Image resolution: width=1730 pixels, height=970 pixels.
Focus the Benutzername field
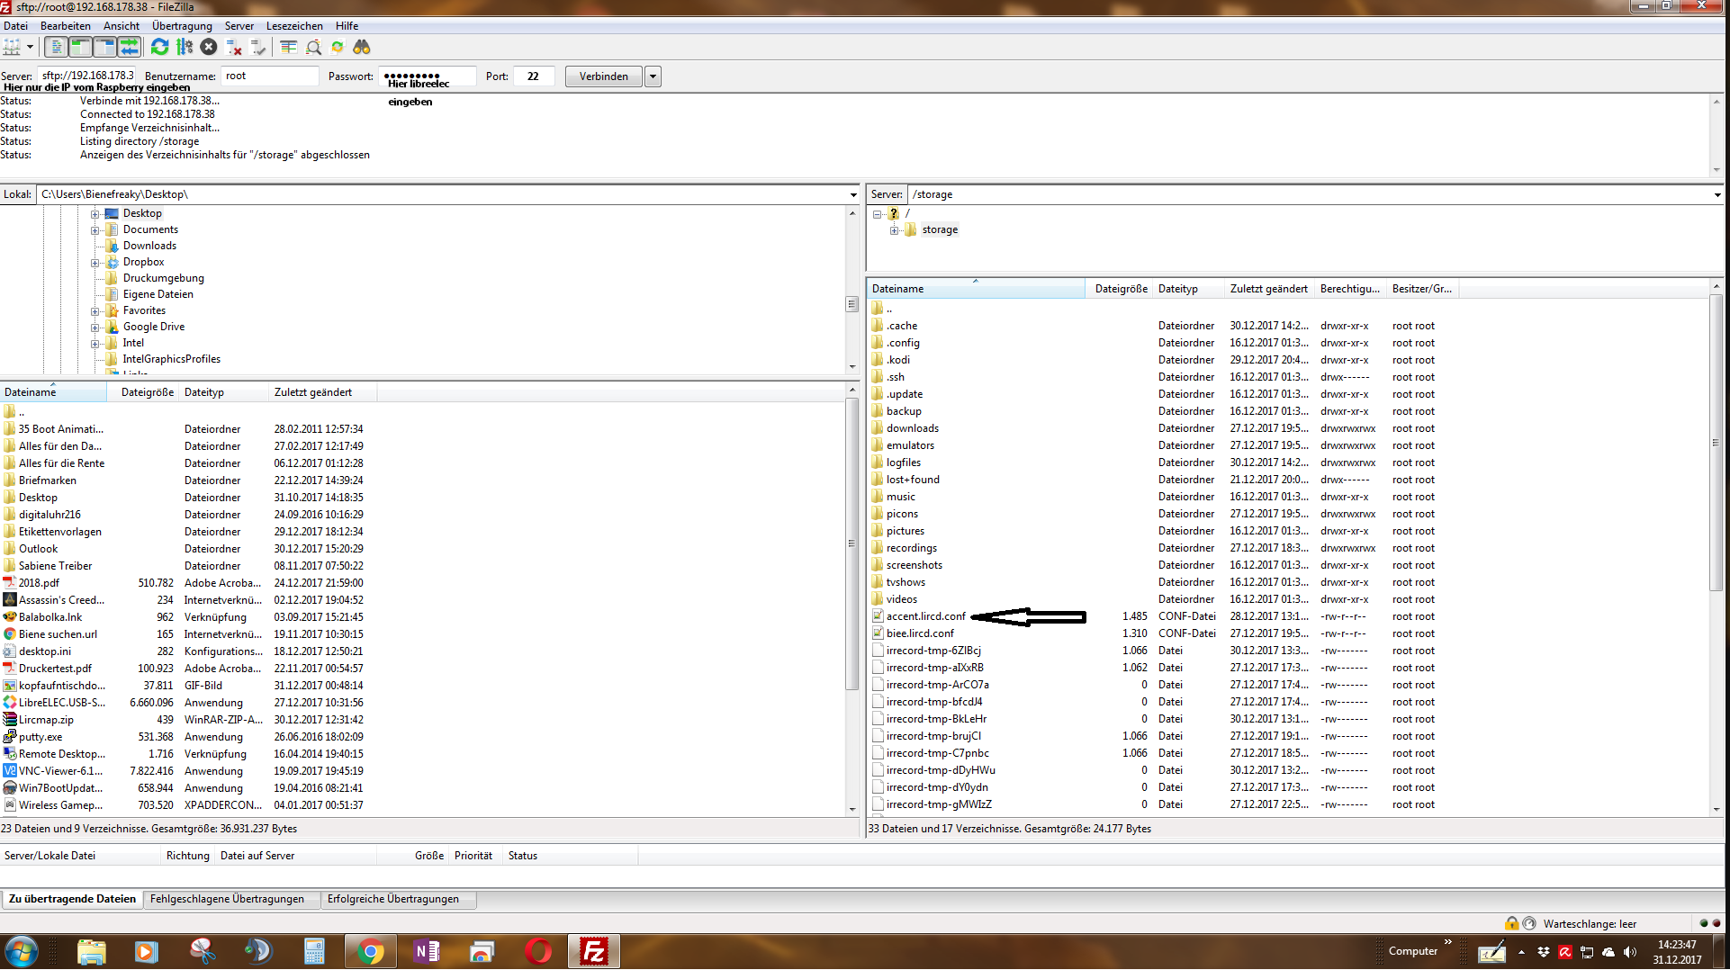coord(270,76)
